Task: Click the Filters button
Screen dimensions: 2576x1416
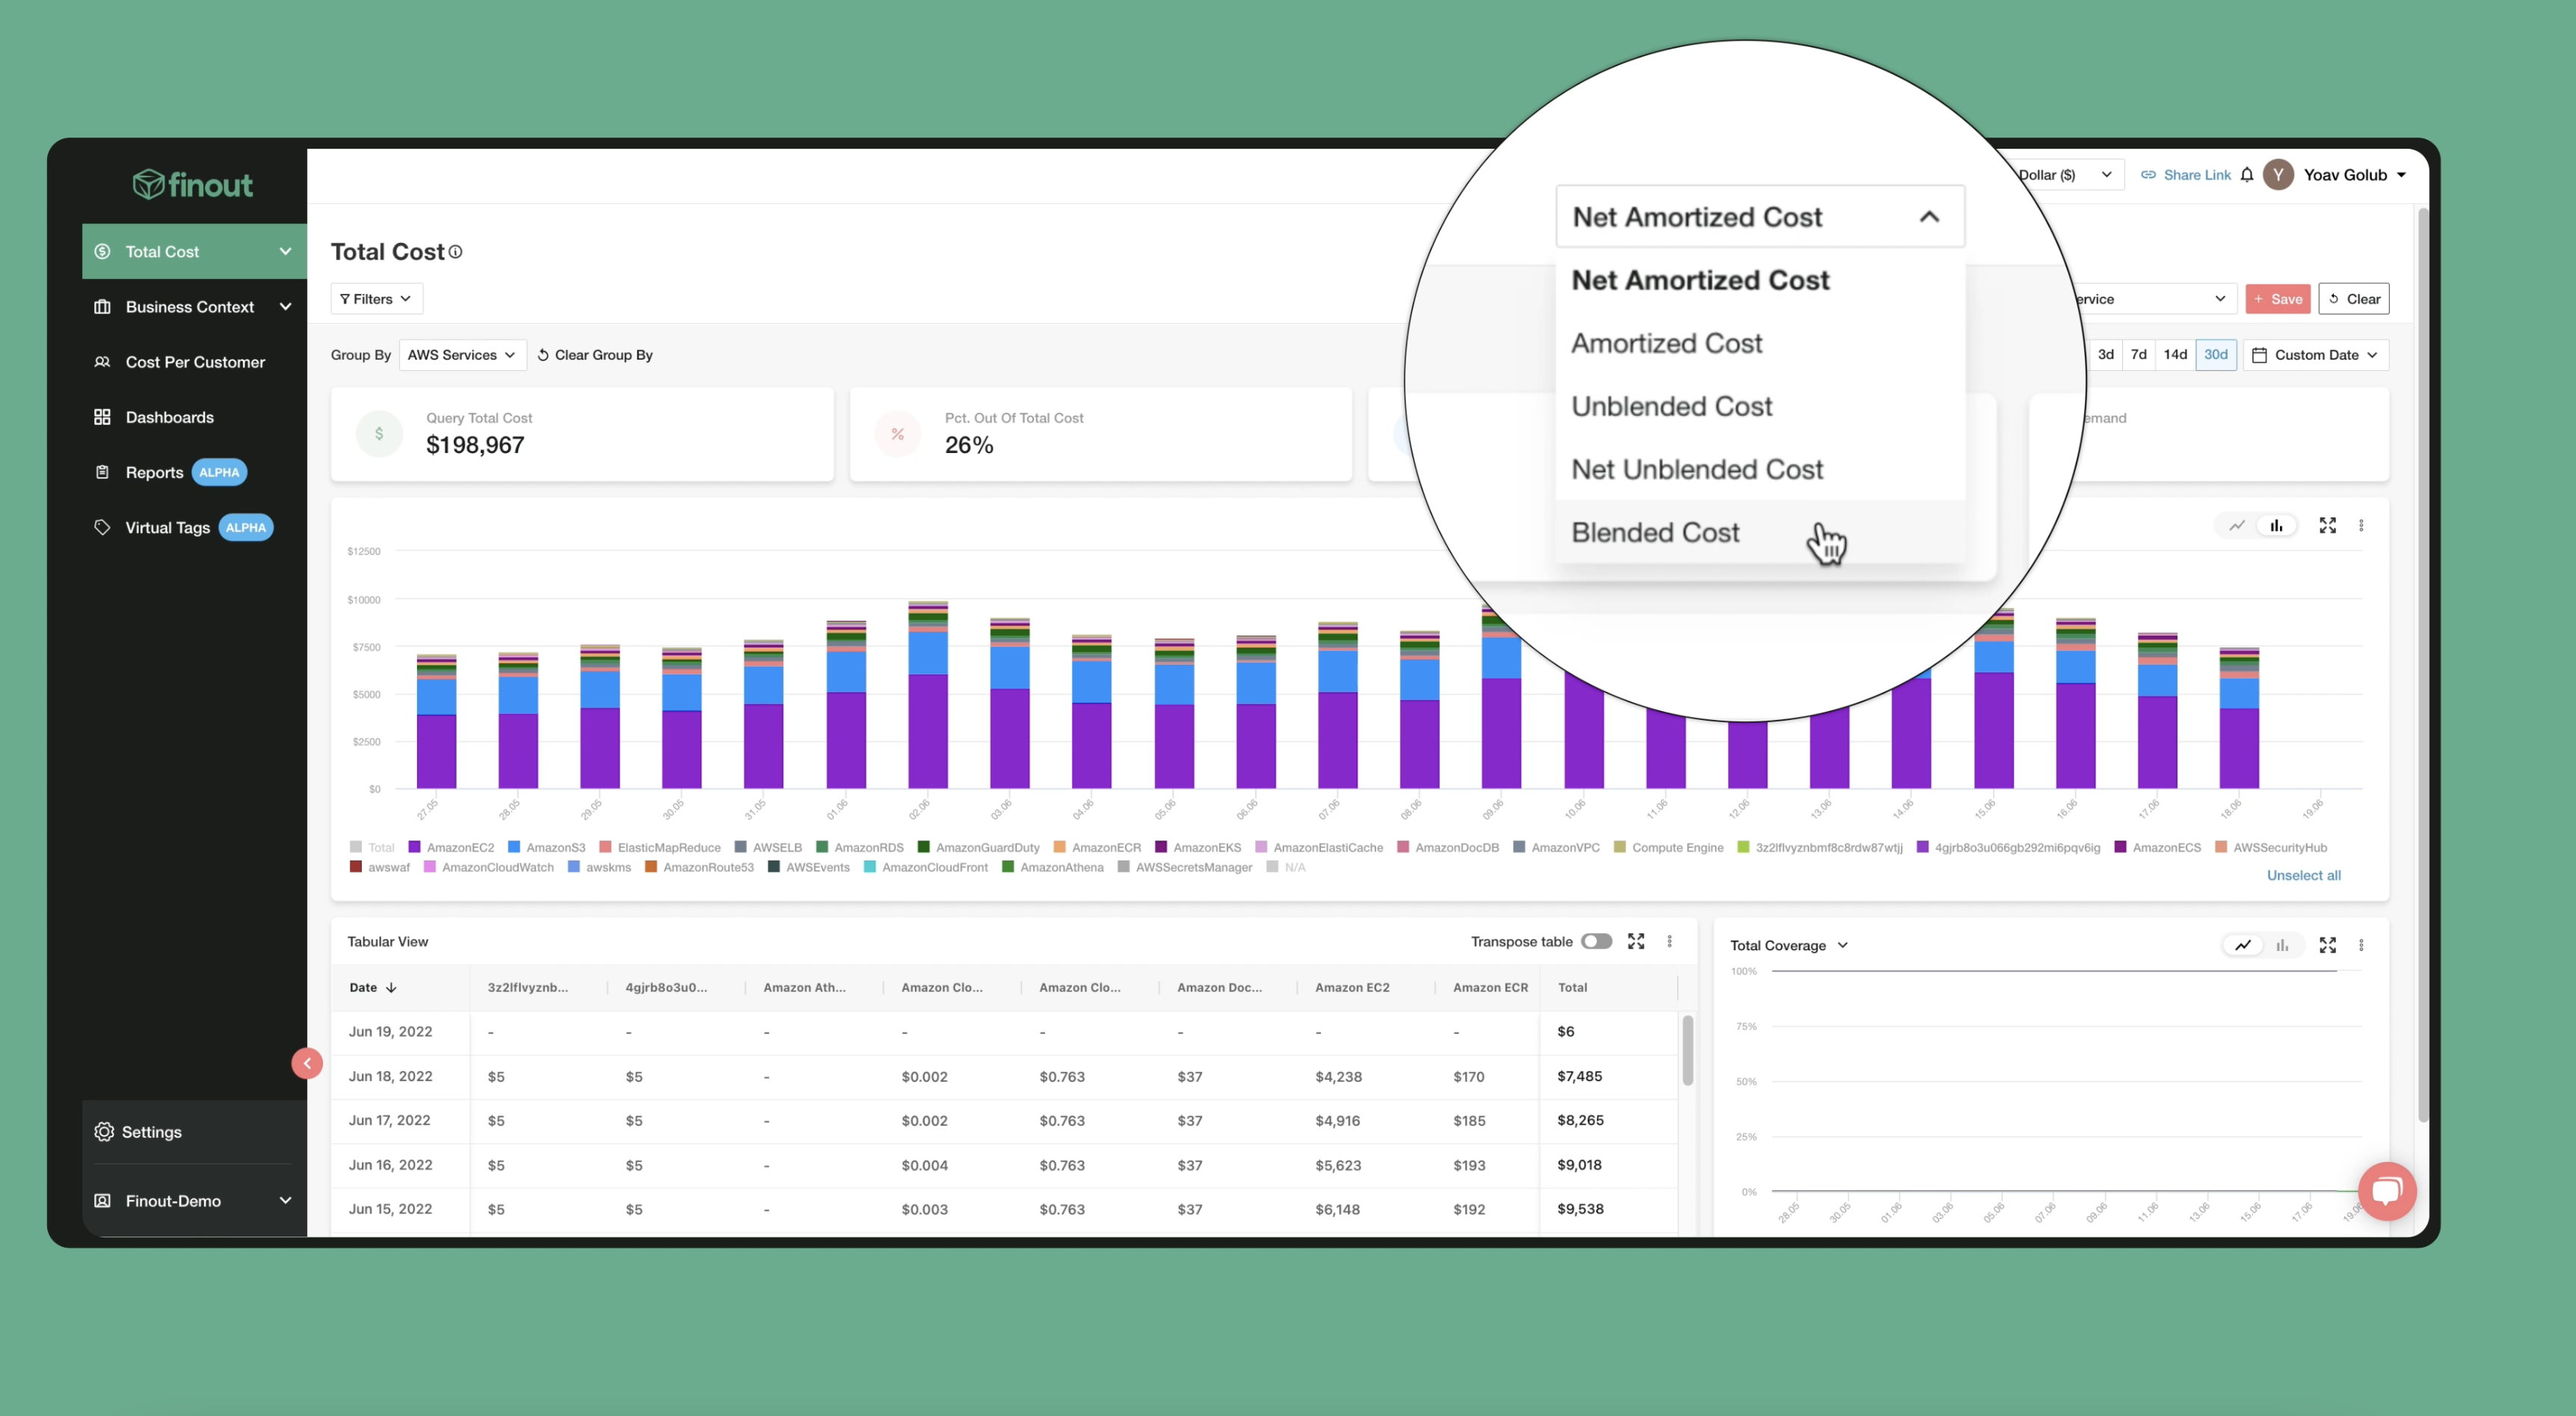Action: (377, 298)
